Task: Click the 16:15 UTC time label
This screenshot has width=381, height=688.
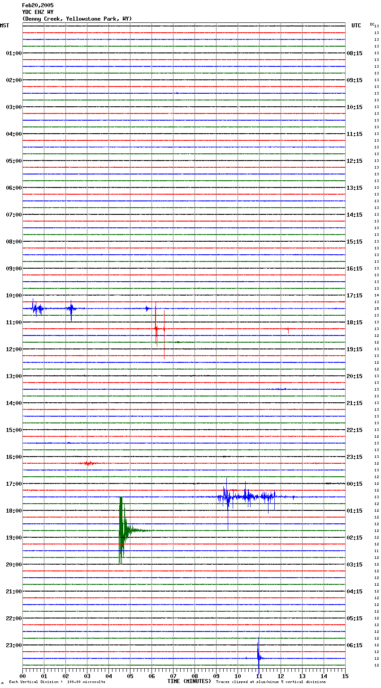Action: click(x=355, y=269)
